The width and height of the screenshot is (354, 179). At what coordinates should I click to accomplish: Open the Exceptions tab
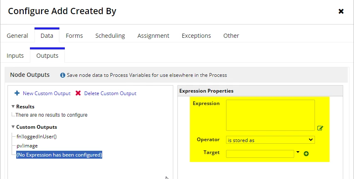pos(196,36)
